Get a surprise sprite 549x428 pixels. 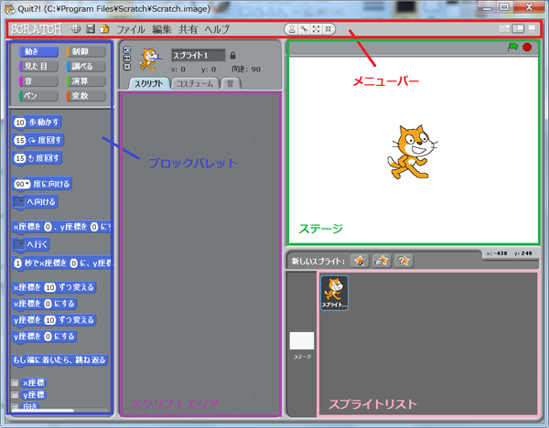(404, 261)
